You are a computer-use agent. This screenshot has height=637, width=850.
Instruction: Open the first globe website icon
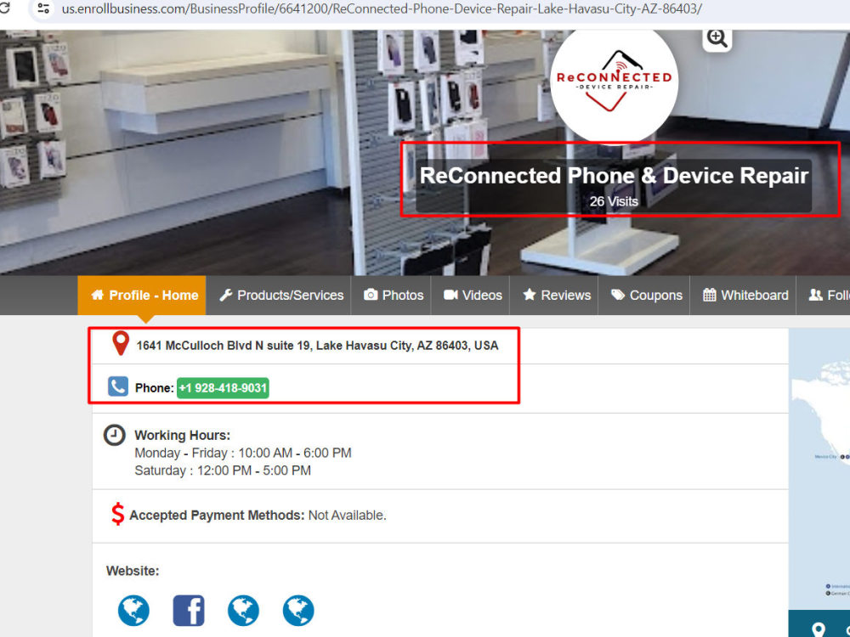click(133, 611)
